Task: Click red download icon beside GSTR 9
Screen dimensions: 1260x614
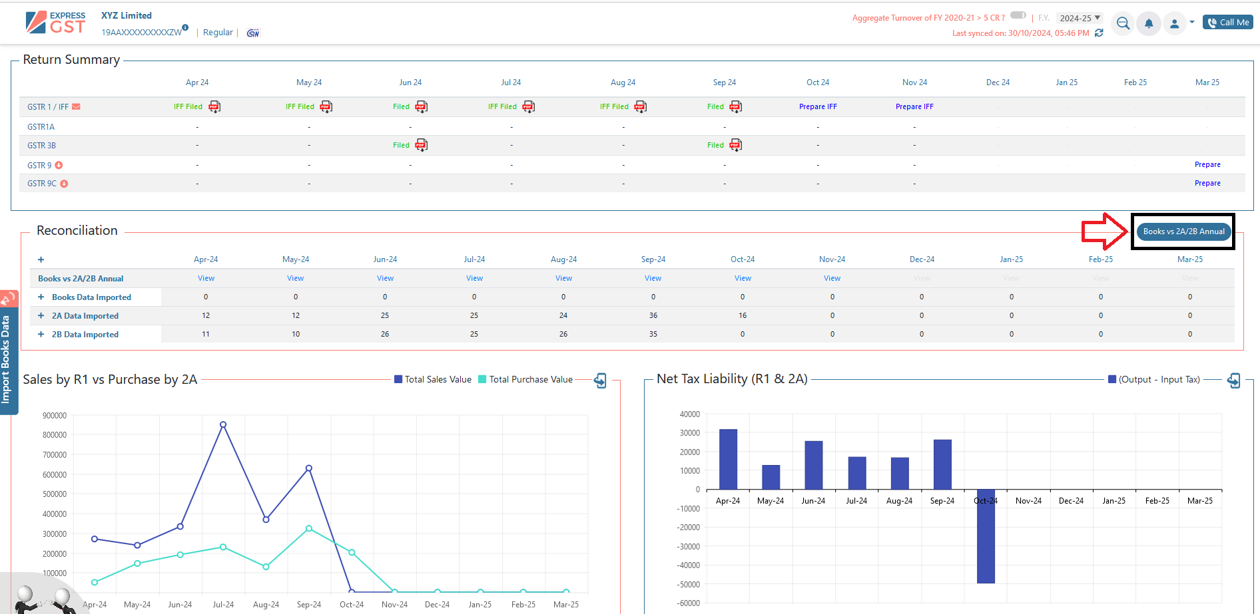Action: (59, 165)
